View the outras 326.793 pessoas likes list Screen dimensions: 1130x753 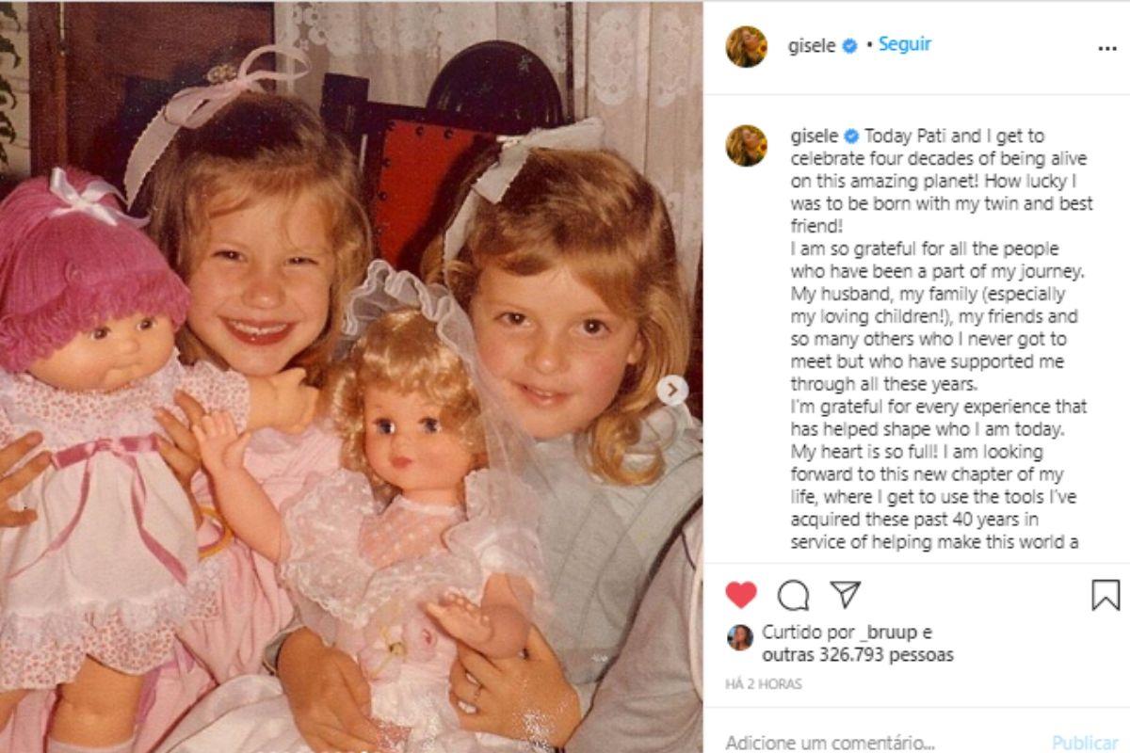tap(858, 654)
